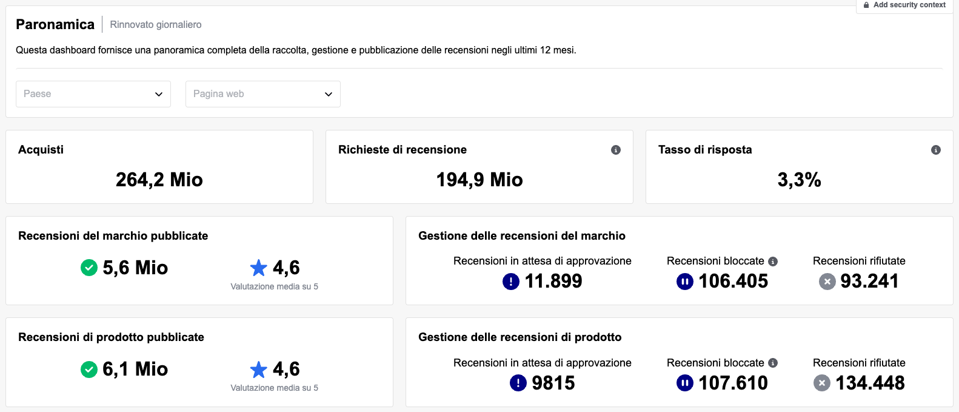Click green checkmark next to 6,1 Mio
Viewport: 959px width, 412px height.
click(x=89, y=369)
